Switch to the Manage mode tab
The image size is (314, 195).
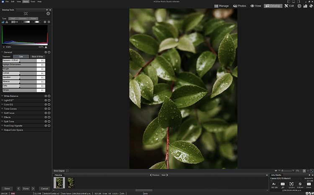(x=221, y=6)
